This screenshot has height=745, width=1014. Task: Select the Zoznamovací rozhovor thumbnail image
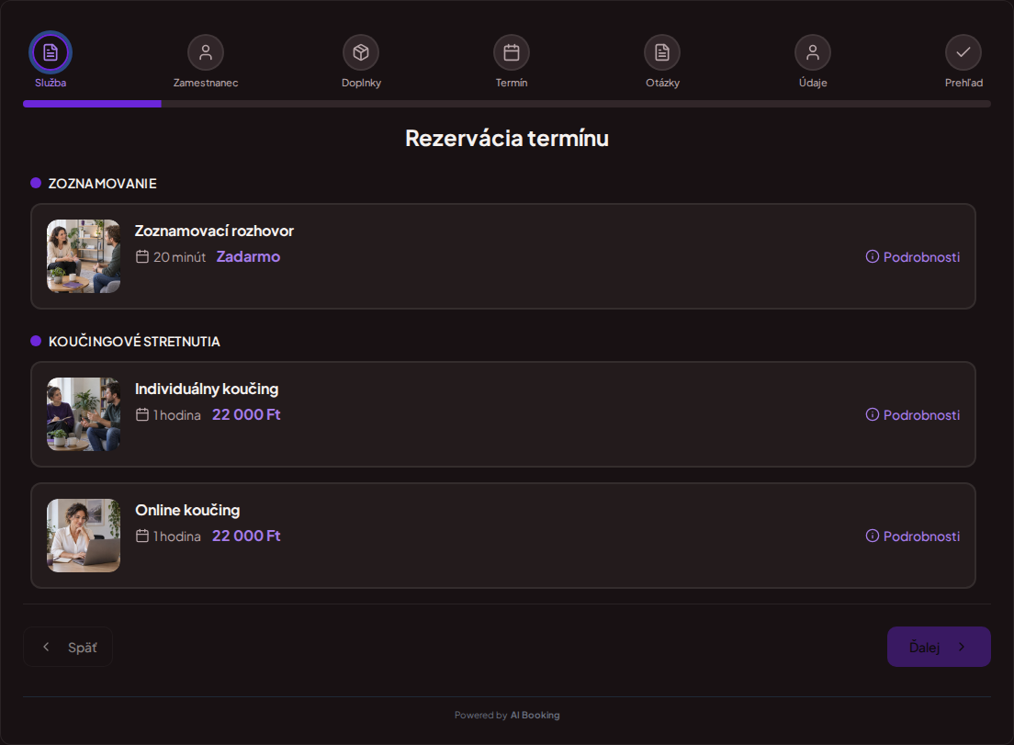point(84,256)
